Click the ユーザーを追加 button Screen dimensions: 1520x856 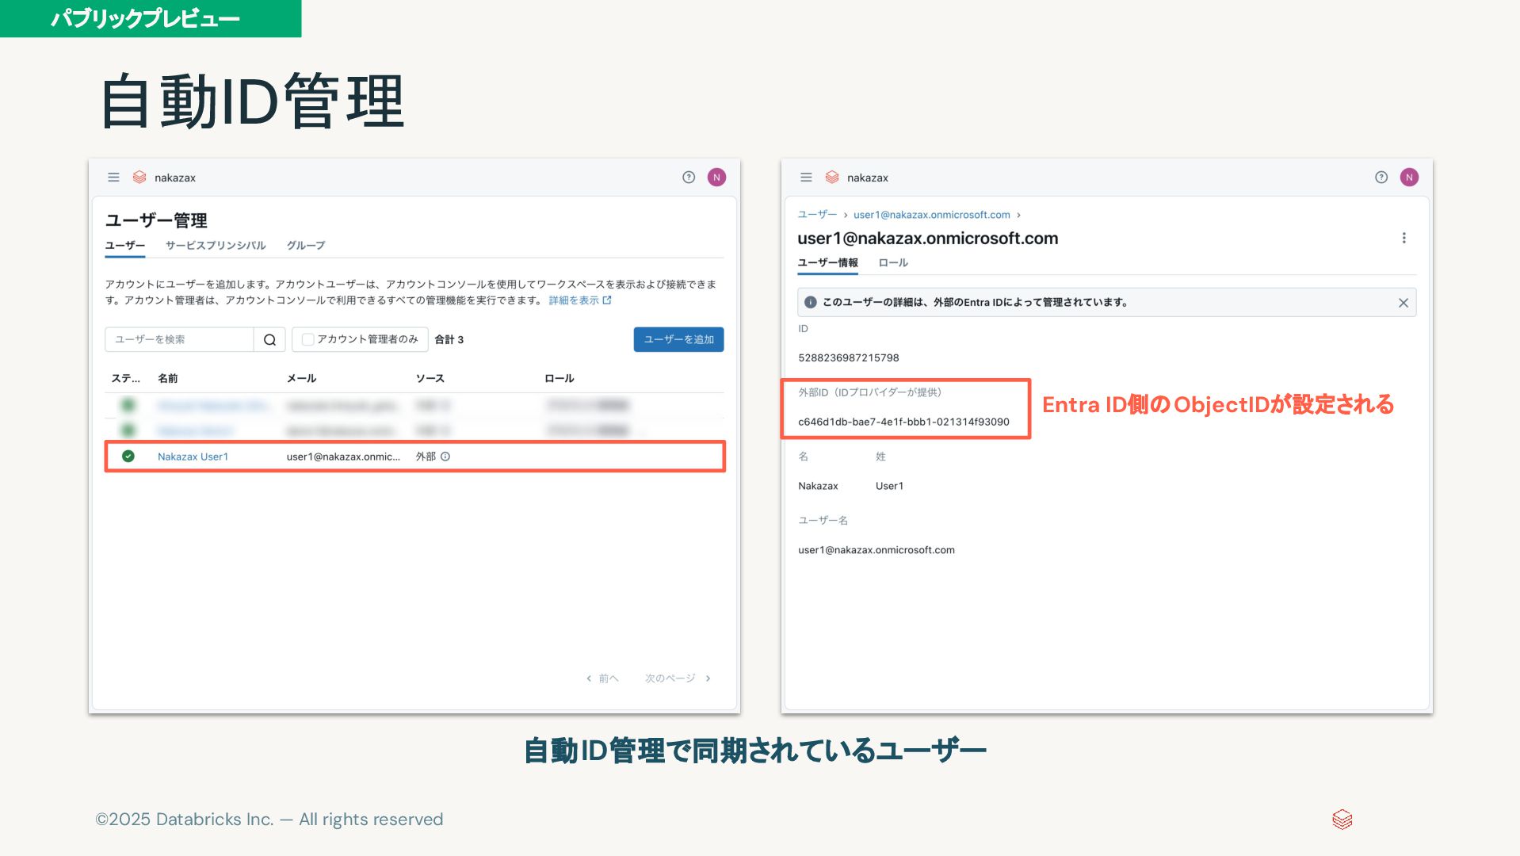678,339
